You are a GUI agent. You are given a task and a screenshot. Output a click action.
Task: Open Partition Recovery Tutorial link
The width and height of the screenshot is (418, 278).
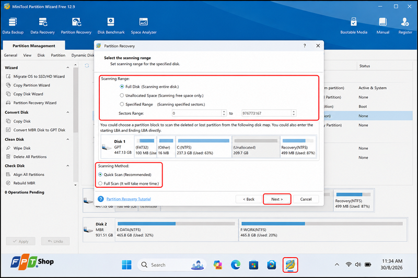pyautogui.click(x=129, y=199)
